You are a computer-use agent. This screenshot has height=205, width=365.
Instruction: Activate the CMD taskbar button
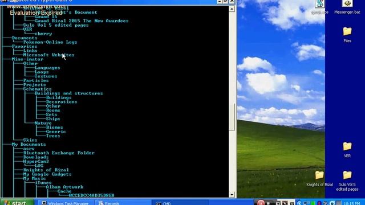click(180, 203)
